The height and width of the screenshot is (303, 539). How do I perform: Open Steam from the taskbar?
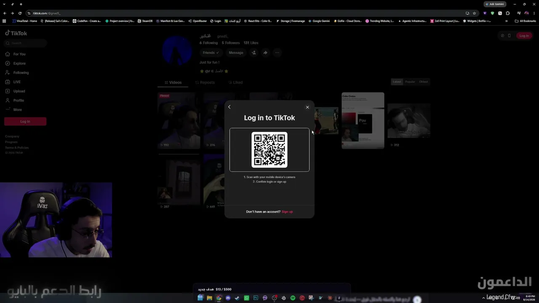237,298
